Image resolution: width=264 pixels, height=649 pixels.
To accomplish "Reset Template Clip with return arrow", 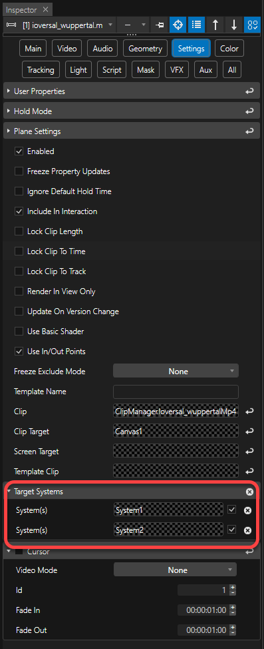I will pos(249,472).
